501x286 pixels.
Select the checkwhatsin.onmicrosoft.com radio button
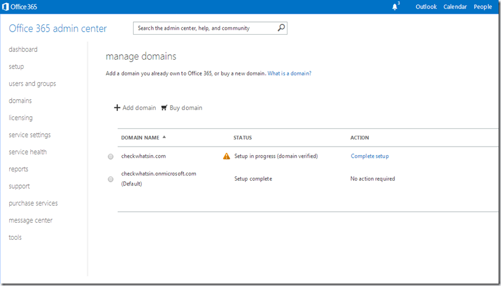(111, 179)
